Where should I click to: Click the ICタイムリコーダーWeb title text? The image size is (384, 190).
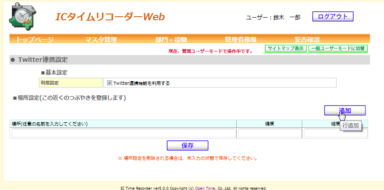coord(110,17)
